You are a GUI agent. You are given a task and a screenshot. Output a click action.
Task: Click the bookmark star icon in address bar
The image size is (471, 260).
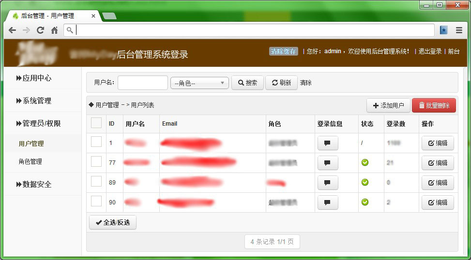[x=443, y=30]
